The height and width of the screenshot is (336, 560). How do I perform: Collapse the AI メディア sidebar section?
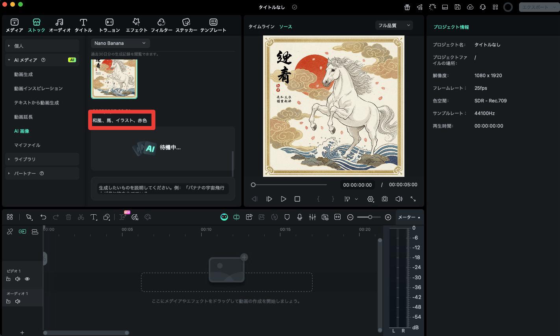point(9,60)
